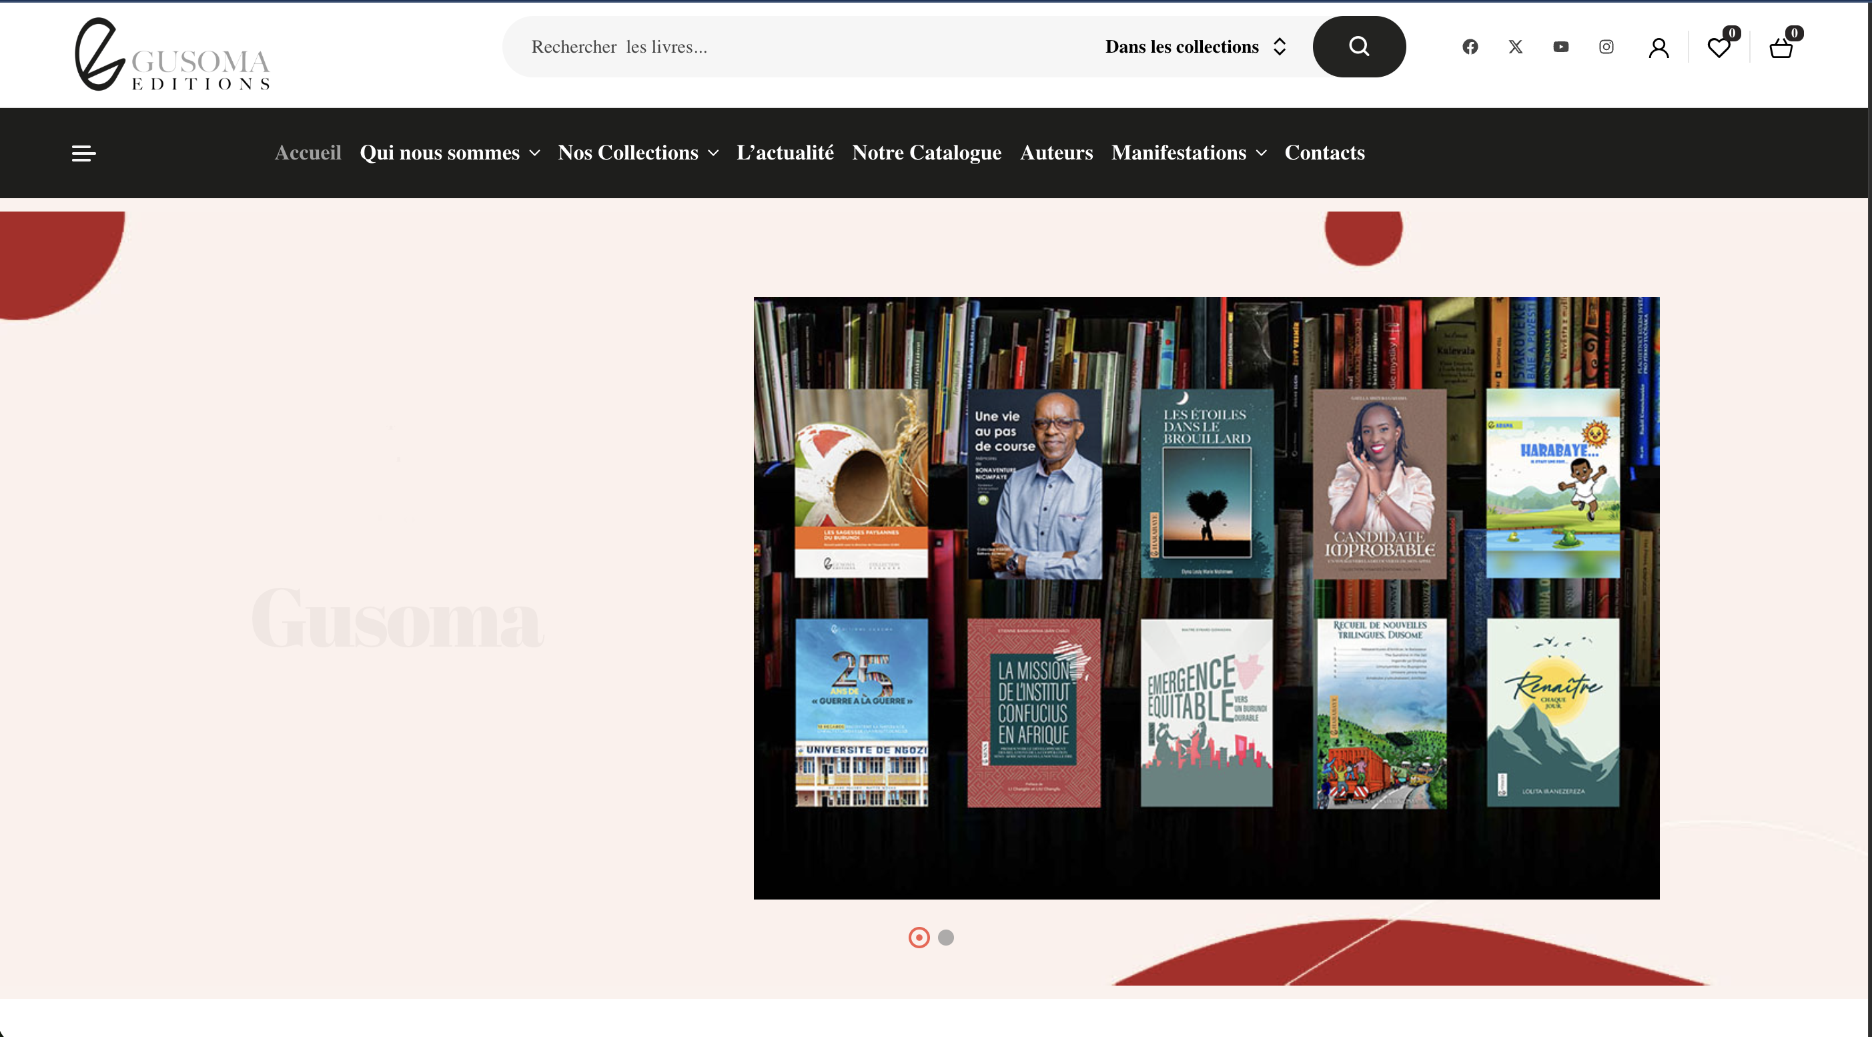This screenshot has height=1037, width=1872.
Task: Open the hamburger side menu icon
Action: click(83, 153)
